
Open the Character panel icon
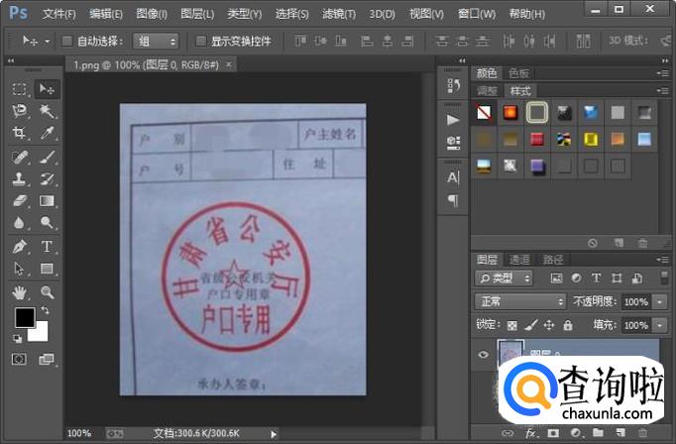pos(453,177)
